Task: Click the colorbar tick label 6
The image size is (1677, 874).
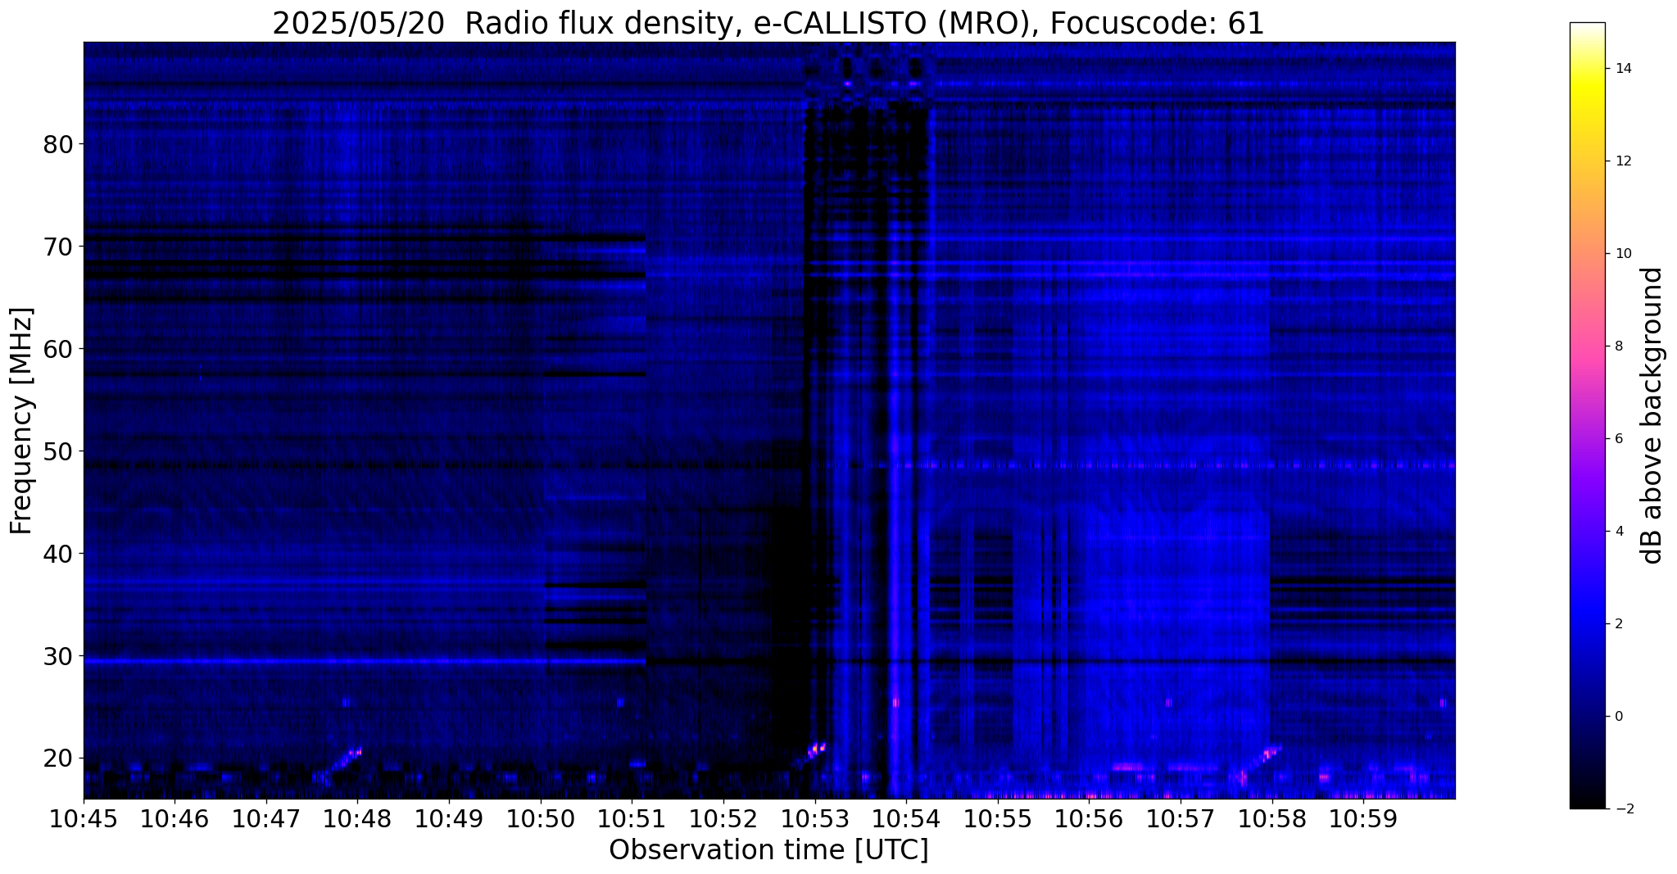Action: [x=1618, y=439]
